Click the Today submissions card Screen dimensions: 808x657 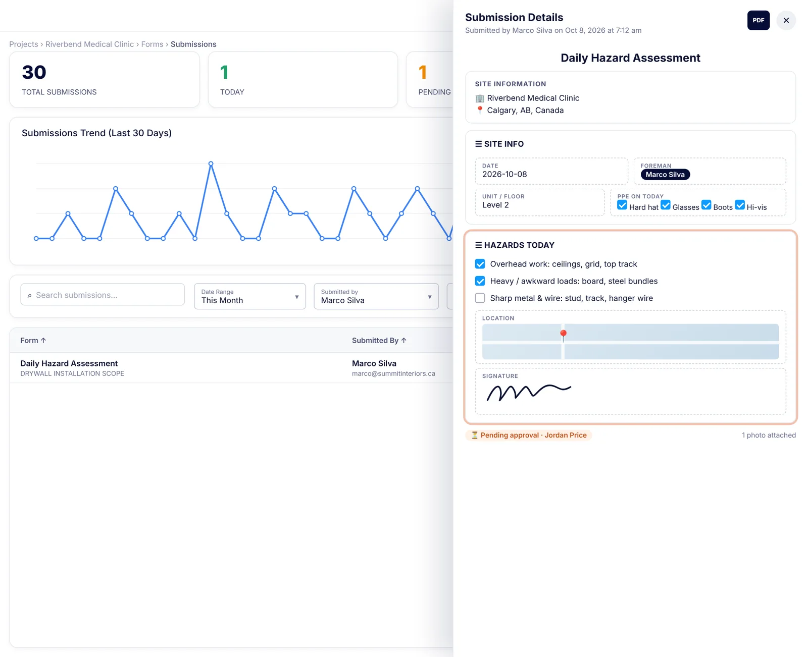303,79
